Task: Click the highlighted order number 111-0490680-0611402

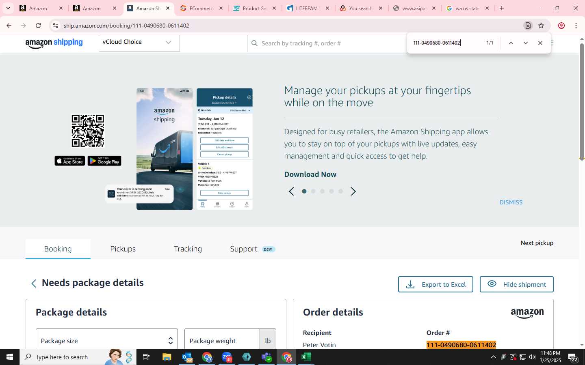Action: point(461,345)
